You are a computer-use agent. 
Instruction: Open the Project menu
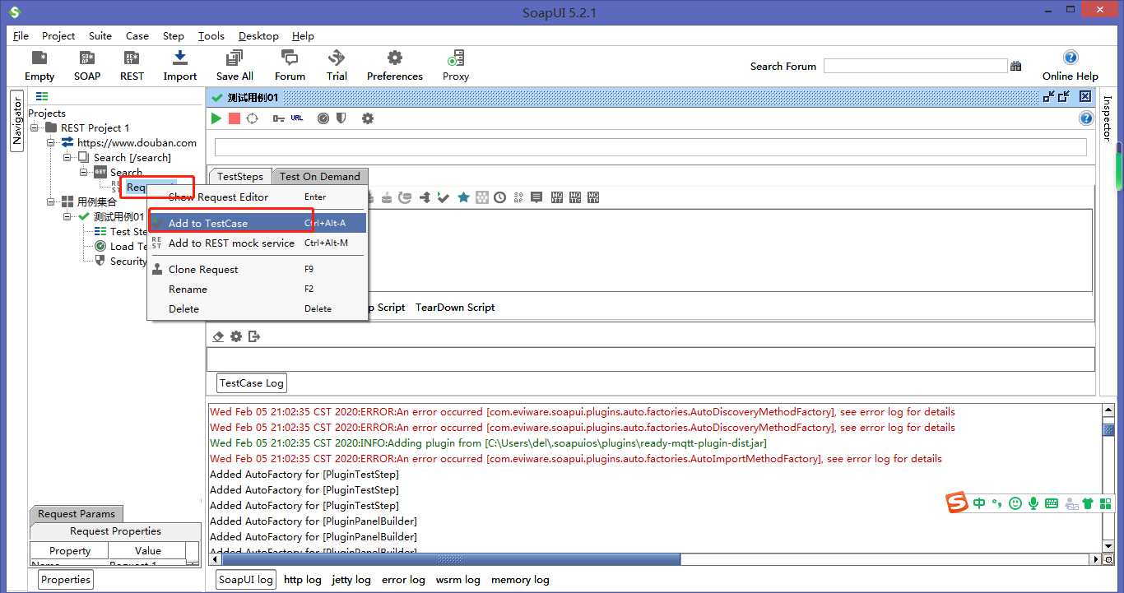[58, 35]
